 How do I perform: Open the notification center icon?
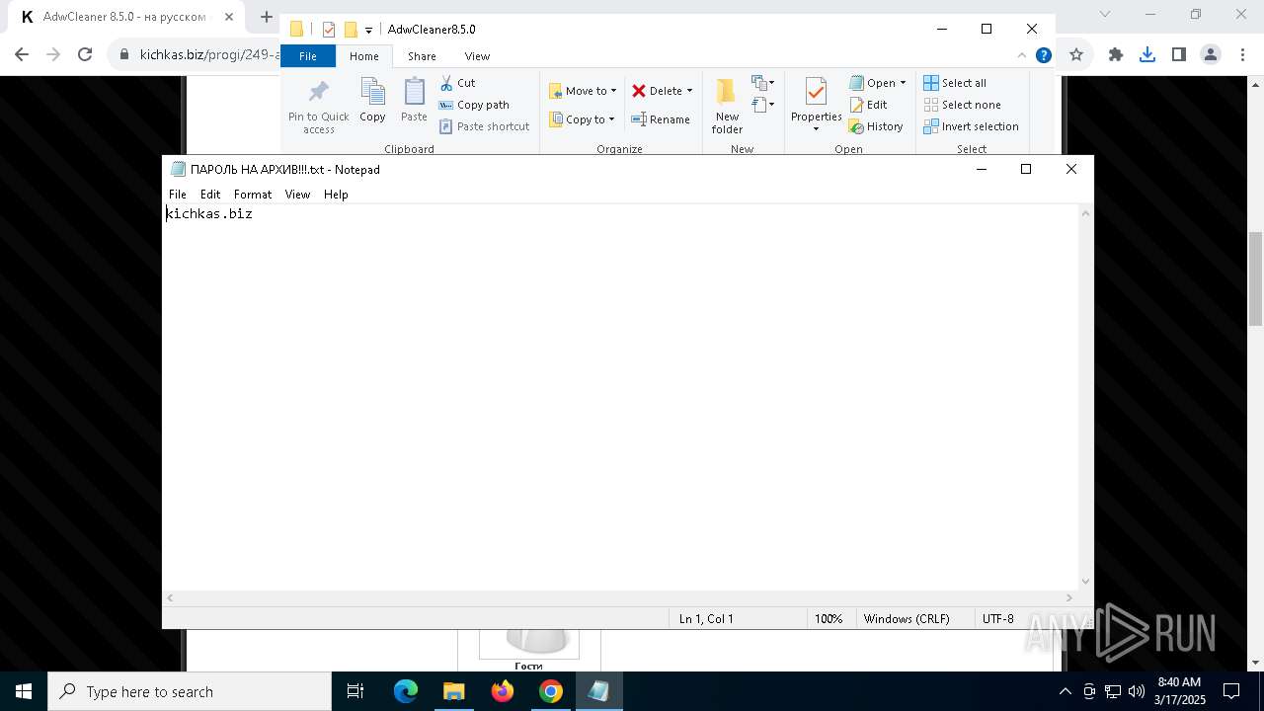1231,691
